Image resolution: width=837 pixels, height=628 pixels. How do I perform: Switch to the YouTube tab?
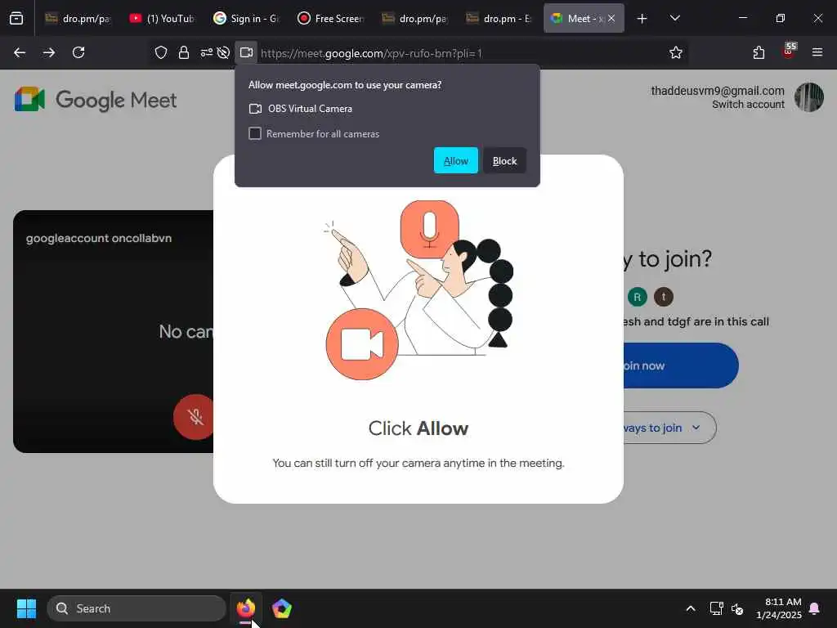163,18
